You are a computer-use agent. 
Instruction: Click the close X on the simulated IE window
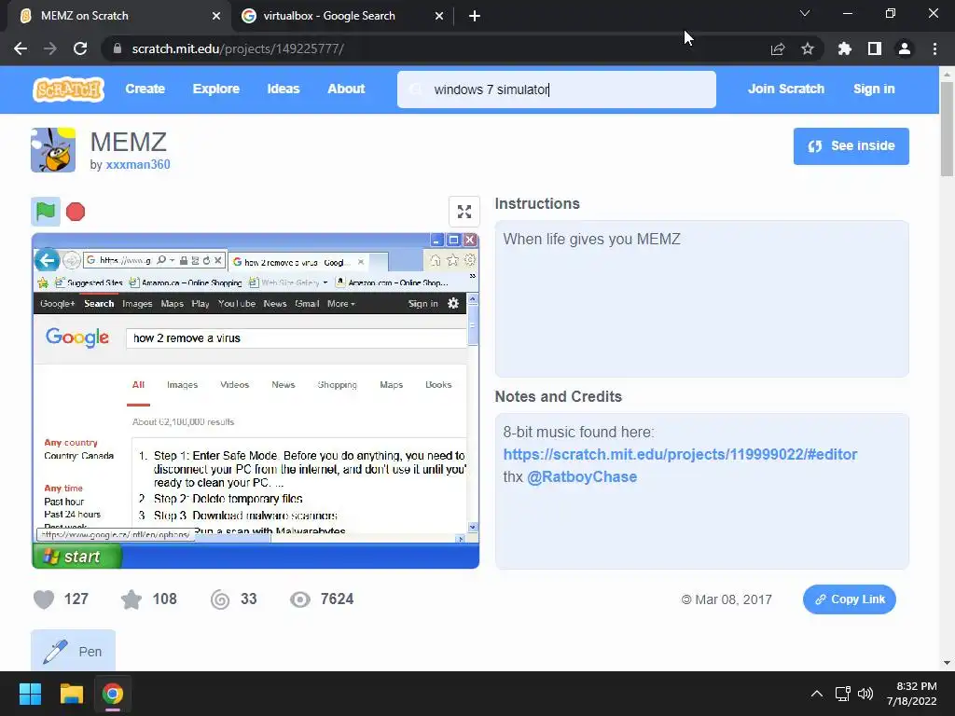[470, 241]
